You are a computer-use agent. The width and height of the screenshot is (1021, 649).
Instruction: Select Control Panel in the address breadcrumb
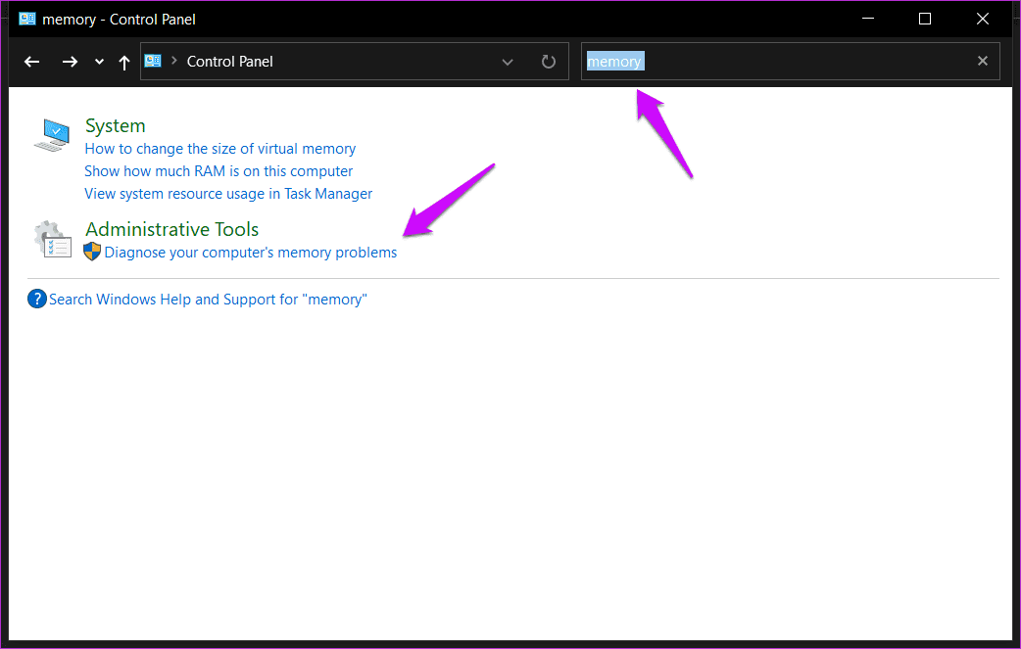pos(230,61)
